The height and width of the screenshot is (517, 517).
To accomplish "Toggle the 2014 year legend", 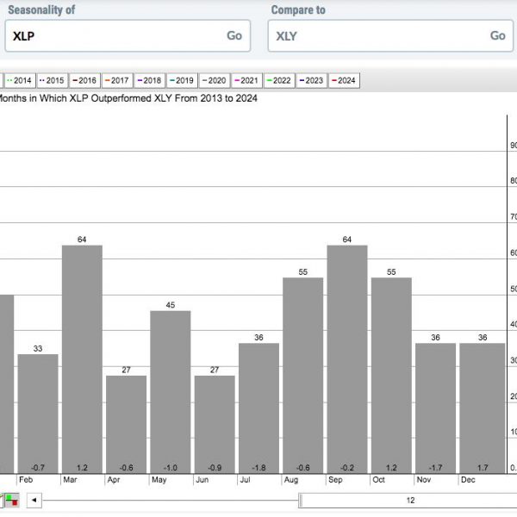I will pyautogui.click(x=20, y=80).
